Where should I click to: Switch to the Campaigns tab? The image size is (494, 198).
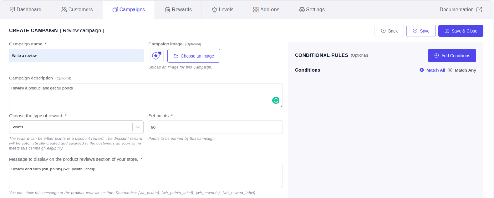pyautogui.click(x=129, y=10)
